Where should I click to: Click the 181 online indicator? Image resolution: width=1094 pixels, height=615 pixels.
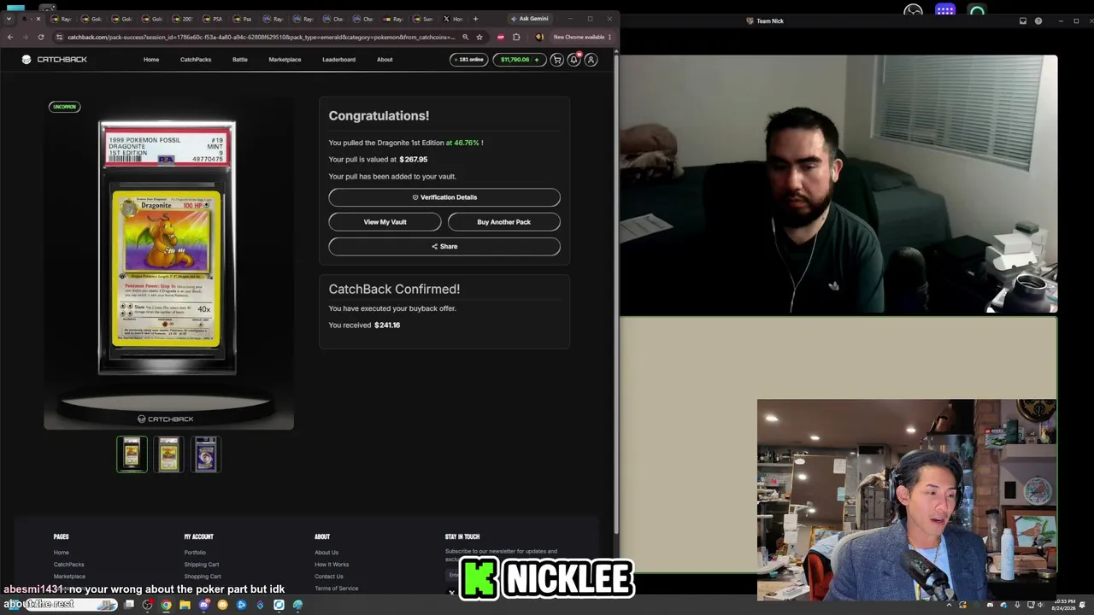click(x=468, y=60)
